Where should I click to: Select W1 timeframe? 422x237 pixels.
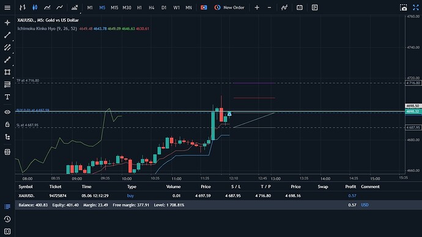[x=176, y=7]
